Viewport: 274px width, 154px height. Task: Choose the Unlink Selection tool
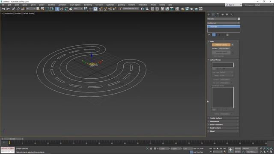(18, 9)
